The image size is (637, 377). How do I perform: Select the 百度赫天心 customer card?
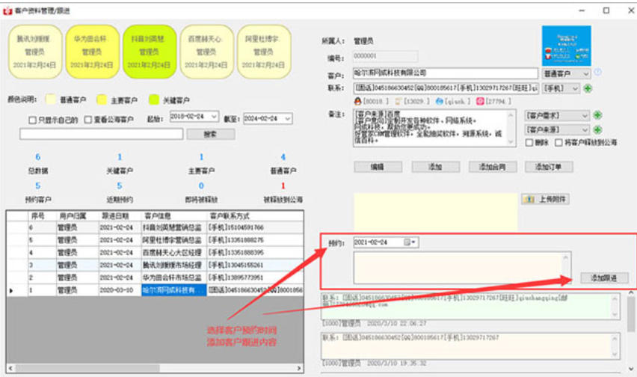point(205,50)
